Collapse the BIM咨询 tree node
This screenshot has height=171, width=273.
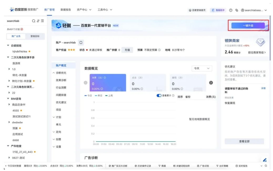(x=8, y=98)
